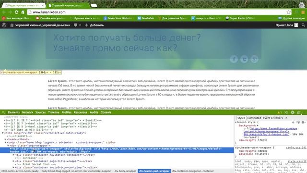
Task: Open the 'Как выглядит' bookmark
Action: [x=15, y=18]
